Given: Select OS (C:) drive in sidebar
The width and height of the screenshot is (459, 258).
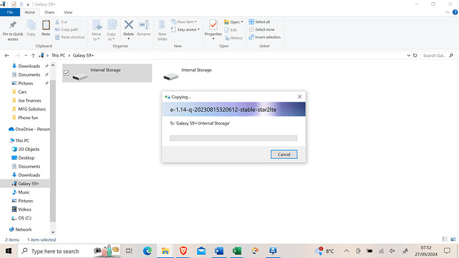Looking at the screenshot, I should (x=25, y=218).
